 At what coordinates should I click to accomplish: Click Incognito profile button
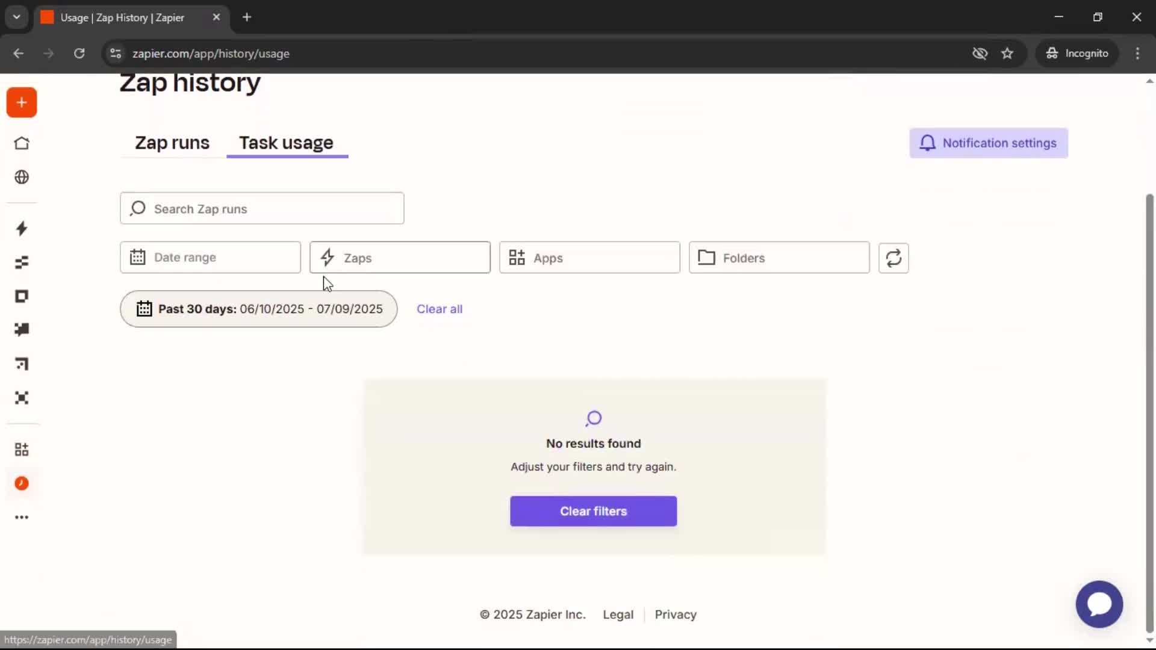click(x=1077, y=54)
